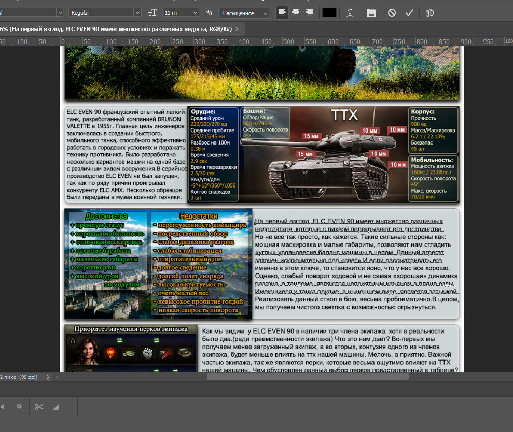Click the green Достоинства heading
513x432 pixels.
[x=106, y=216]
